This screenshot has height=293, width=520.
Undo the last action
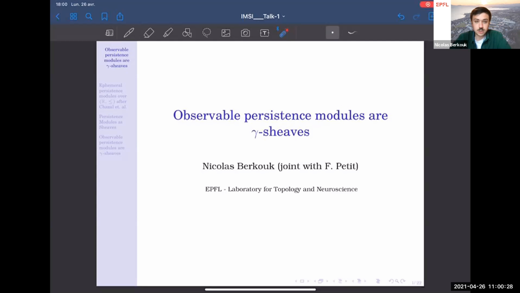point(401,16)
